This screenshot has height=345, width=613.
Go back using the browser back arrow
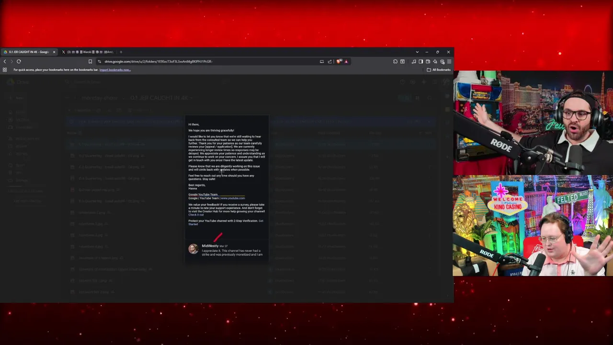coord(5,61)
